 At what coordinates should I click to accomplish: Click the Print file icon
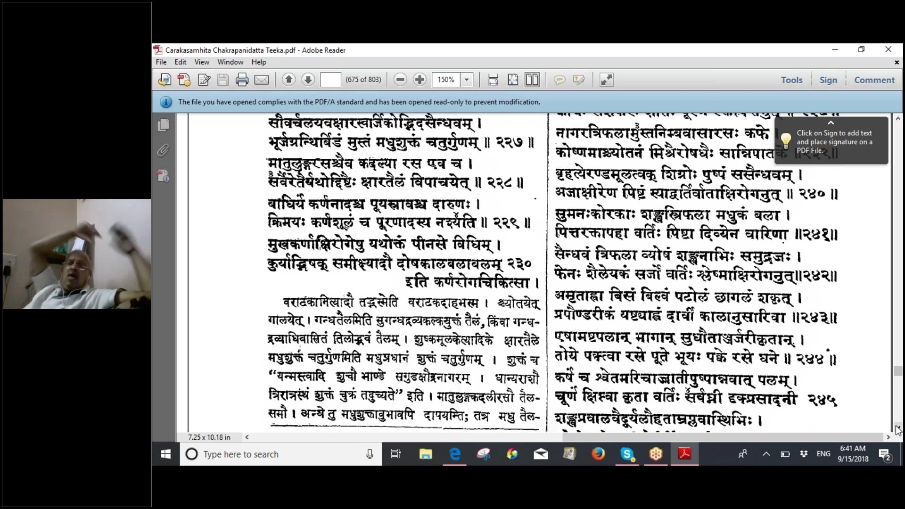point(242,80)
